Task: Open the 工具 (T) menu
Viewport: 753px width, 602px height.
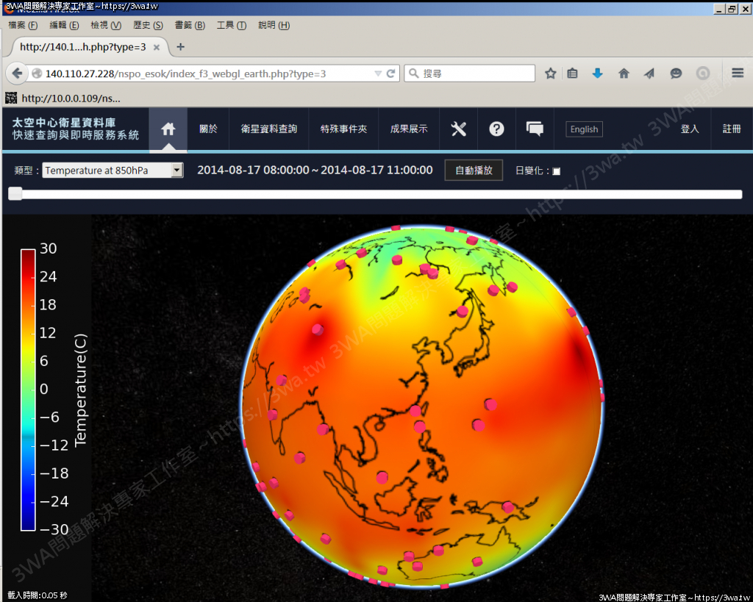Action: pos(231,25)
